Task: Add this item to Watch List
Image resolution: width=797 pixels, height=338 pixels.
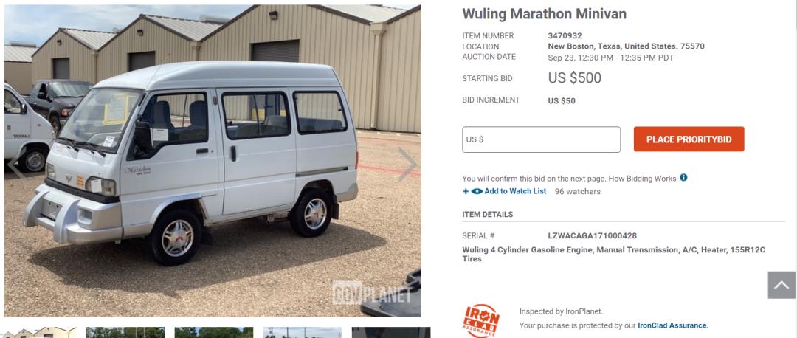Action: click(x=515, y=191)
